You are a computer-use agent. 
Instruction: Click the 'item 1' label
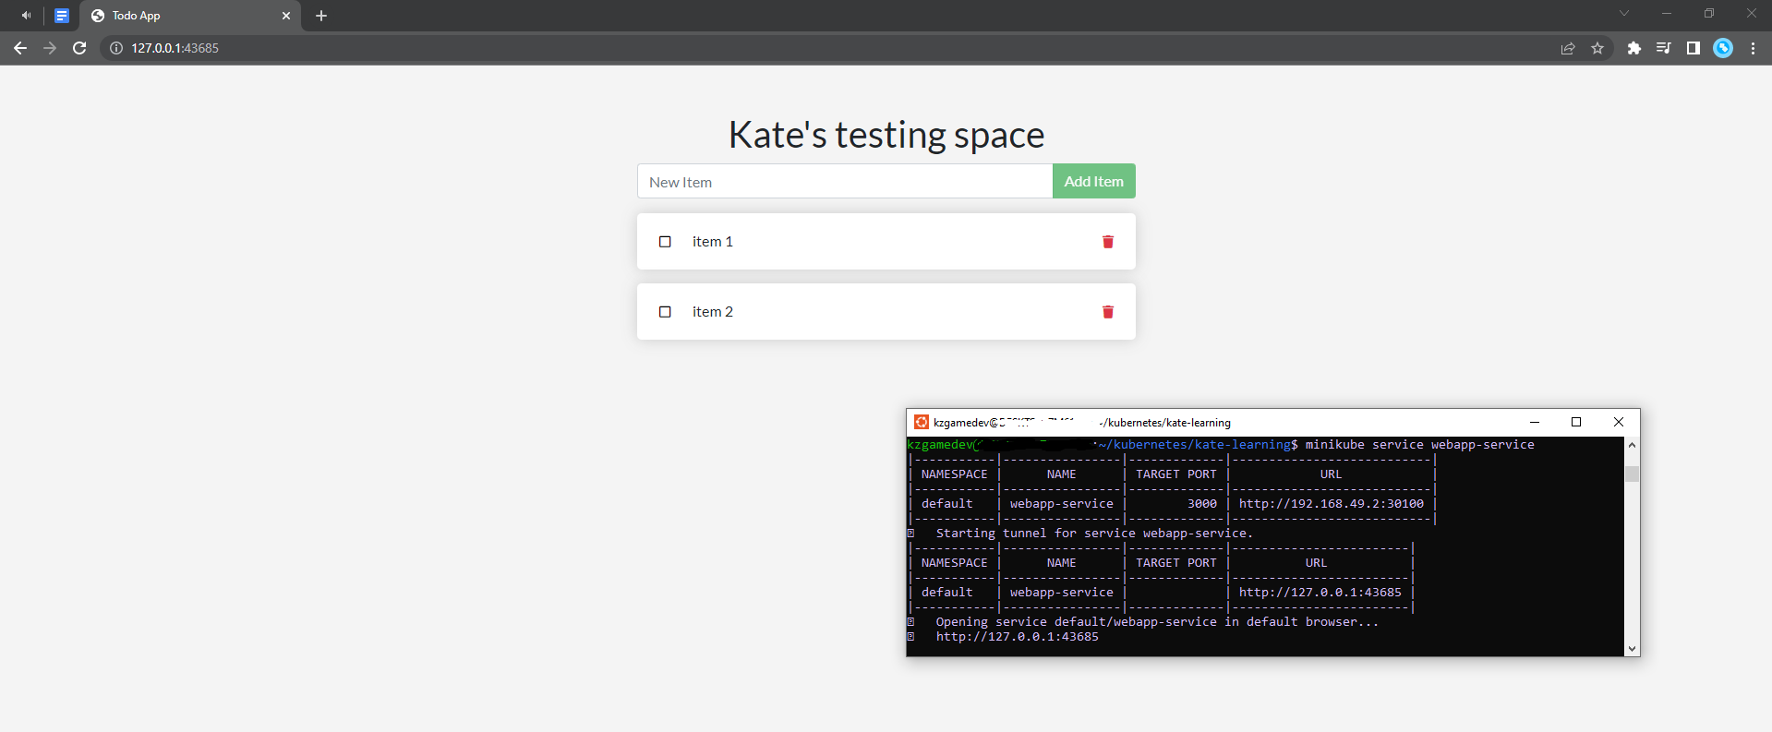point(713,242)
